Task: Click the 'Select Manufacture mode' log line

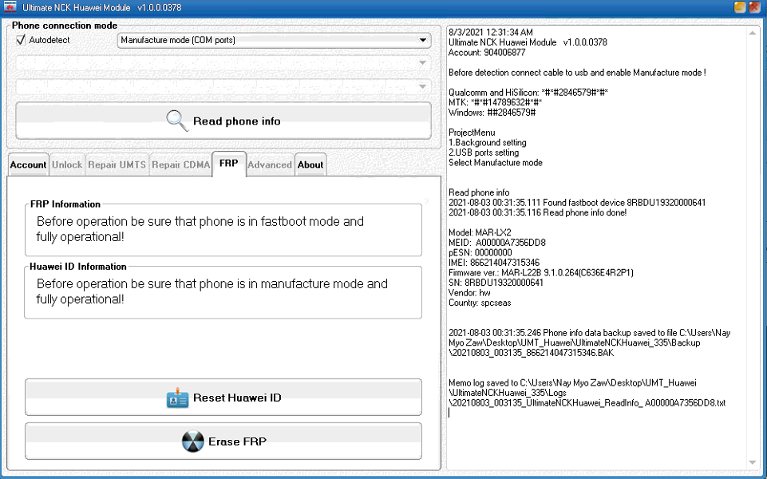Action: tap(496, 163)
